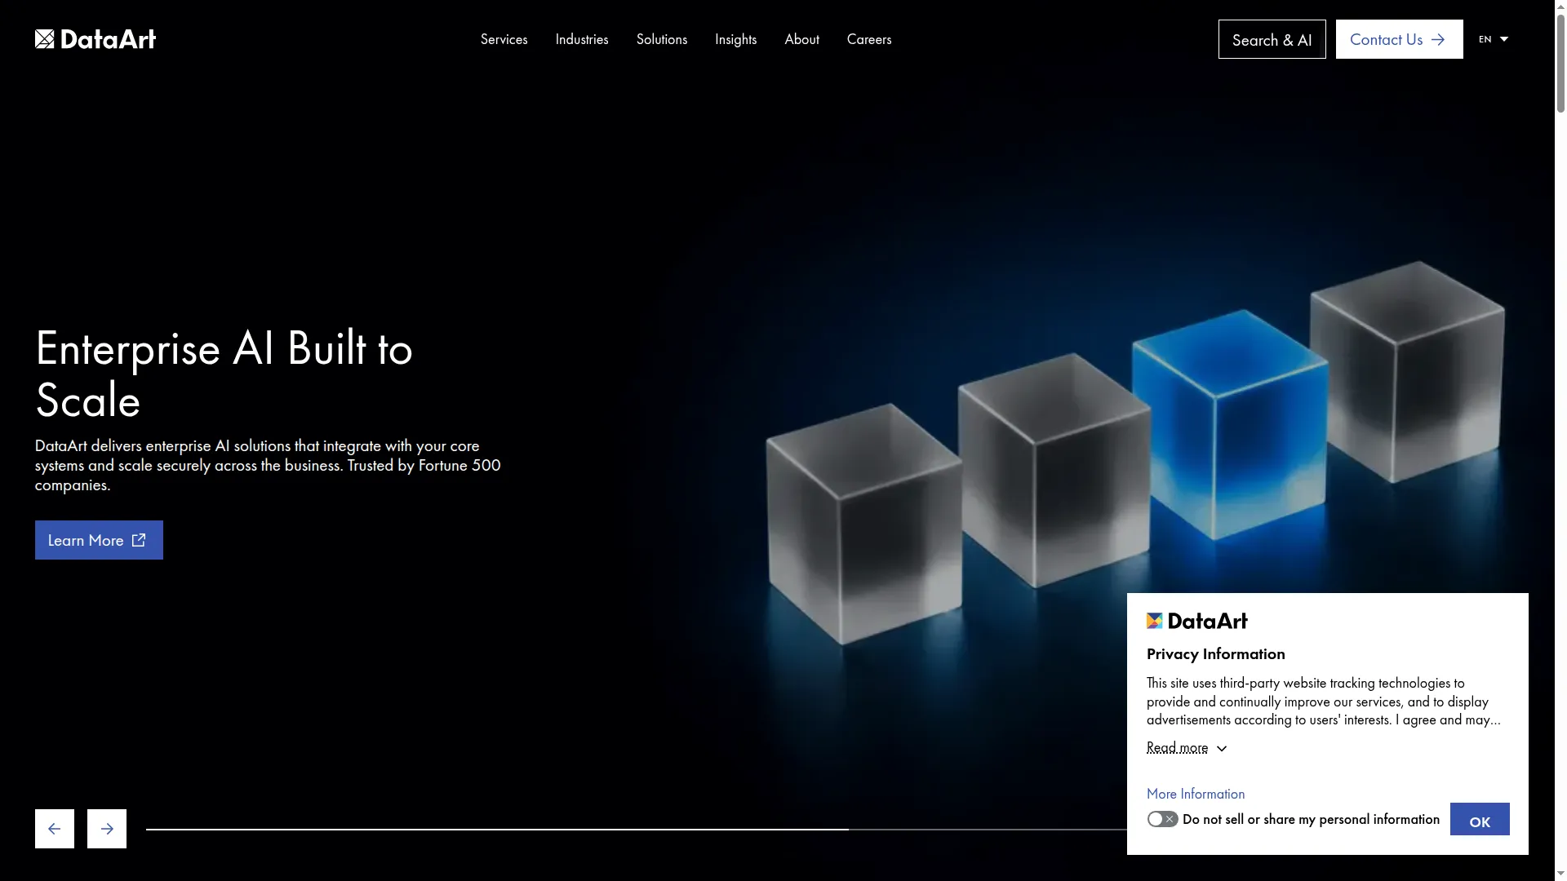Screen dimensions: 1567x881
Task: Advance to the next slide arrow
Action: [107, 829]
